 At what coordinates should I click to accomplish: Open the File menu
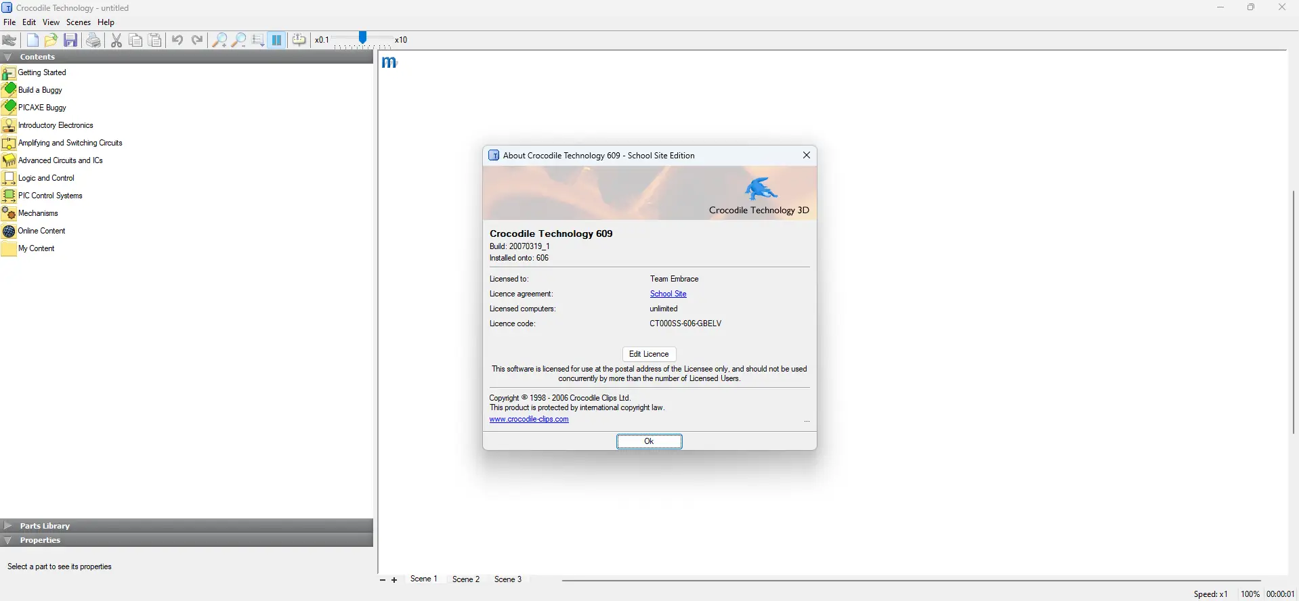(9, 22)
